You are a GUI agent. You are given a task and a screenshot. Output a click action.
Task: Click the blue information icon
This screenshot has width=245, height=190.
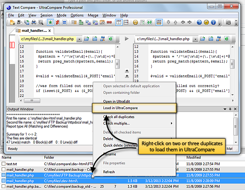(213, 22)
